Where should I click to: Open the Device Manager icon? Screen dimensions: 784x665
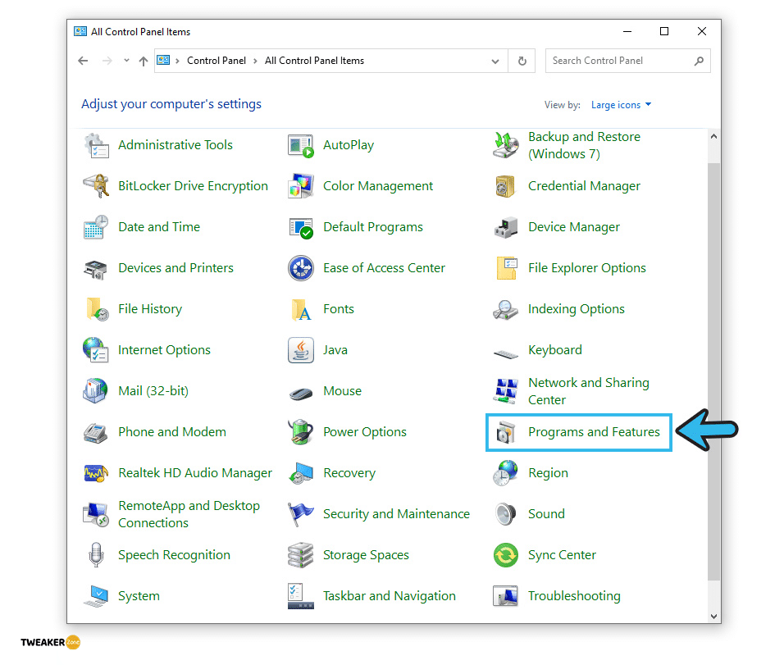tap(506, 227)
